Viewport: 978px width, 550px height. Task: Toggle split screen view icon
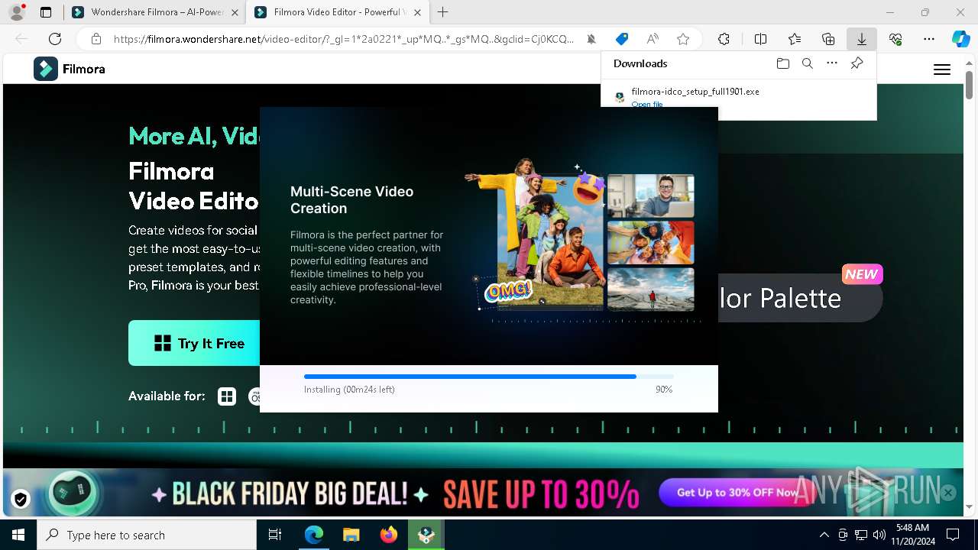(760, 39)
